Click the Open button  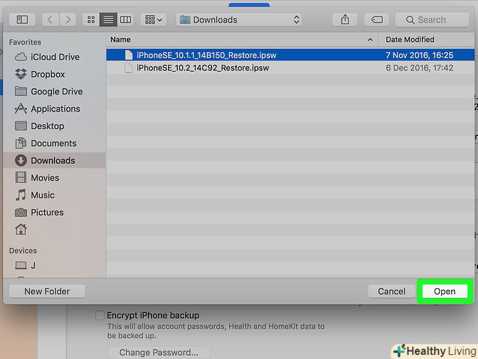pos(445,291)
